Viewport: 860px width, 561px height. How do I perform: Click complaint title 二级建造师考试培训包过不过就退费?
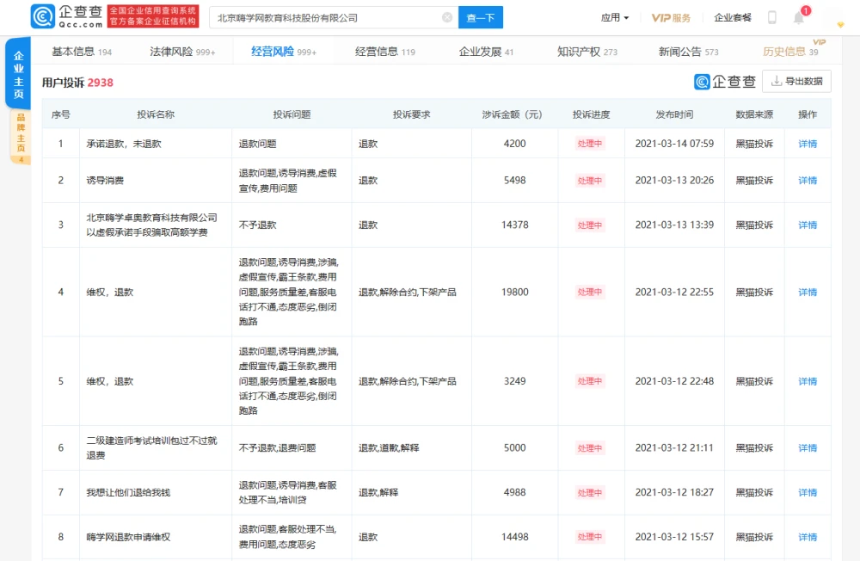tap(152, 448)
